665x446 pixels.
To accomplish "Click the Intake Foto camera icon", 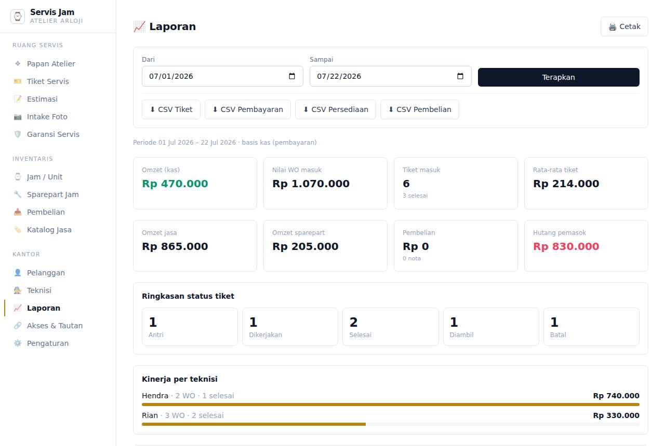I will pos(18,117).
